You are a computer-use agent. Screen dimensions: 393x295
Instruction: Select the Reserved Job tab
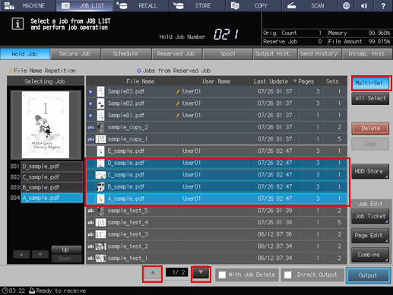(176, 54)
